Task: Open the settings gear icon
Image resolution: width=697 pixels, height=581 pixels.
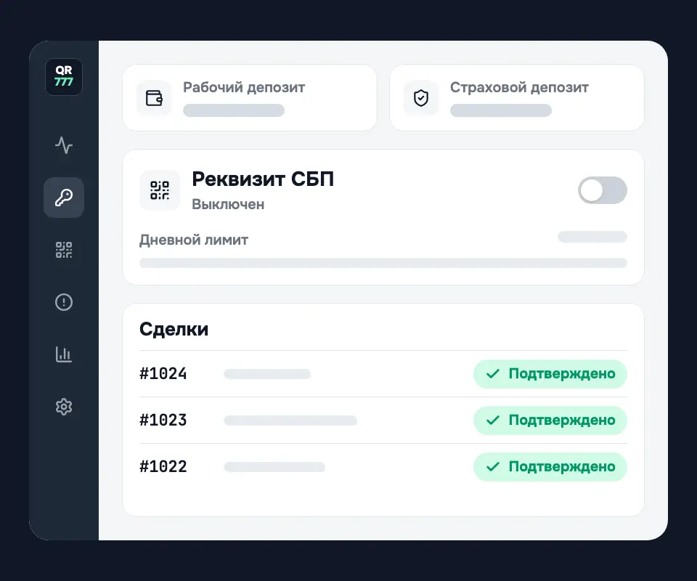Action: 64,407
